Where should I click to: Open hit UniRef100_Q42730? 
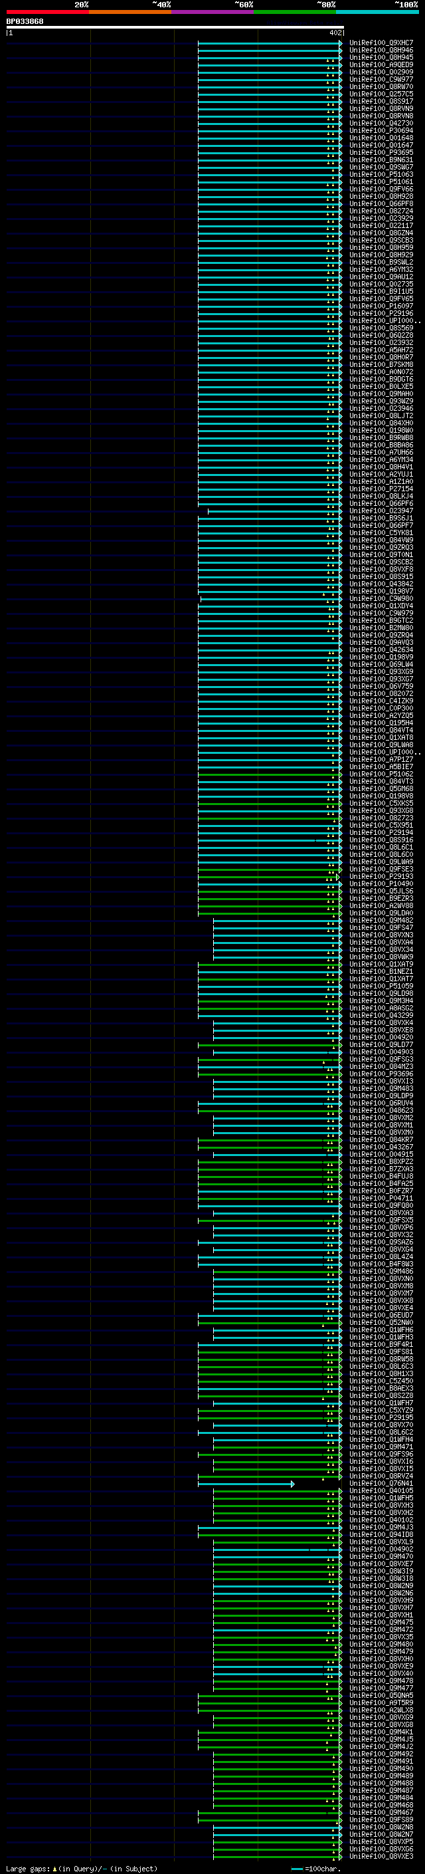tap(381, 124)
